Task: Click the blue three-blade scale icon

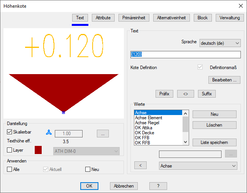Action: pyautogui.click(x=48, y=132)
